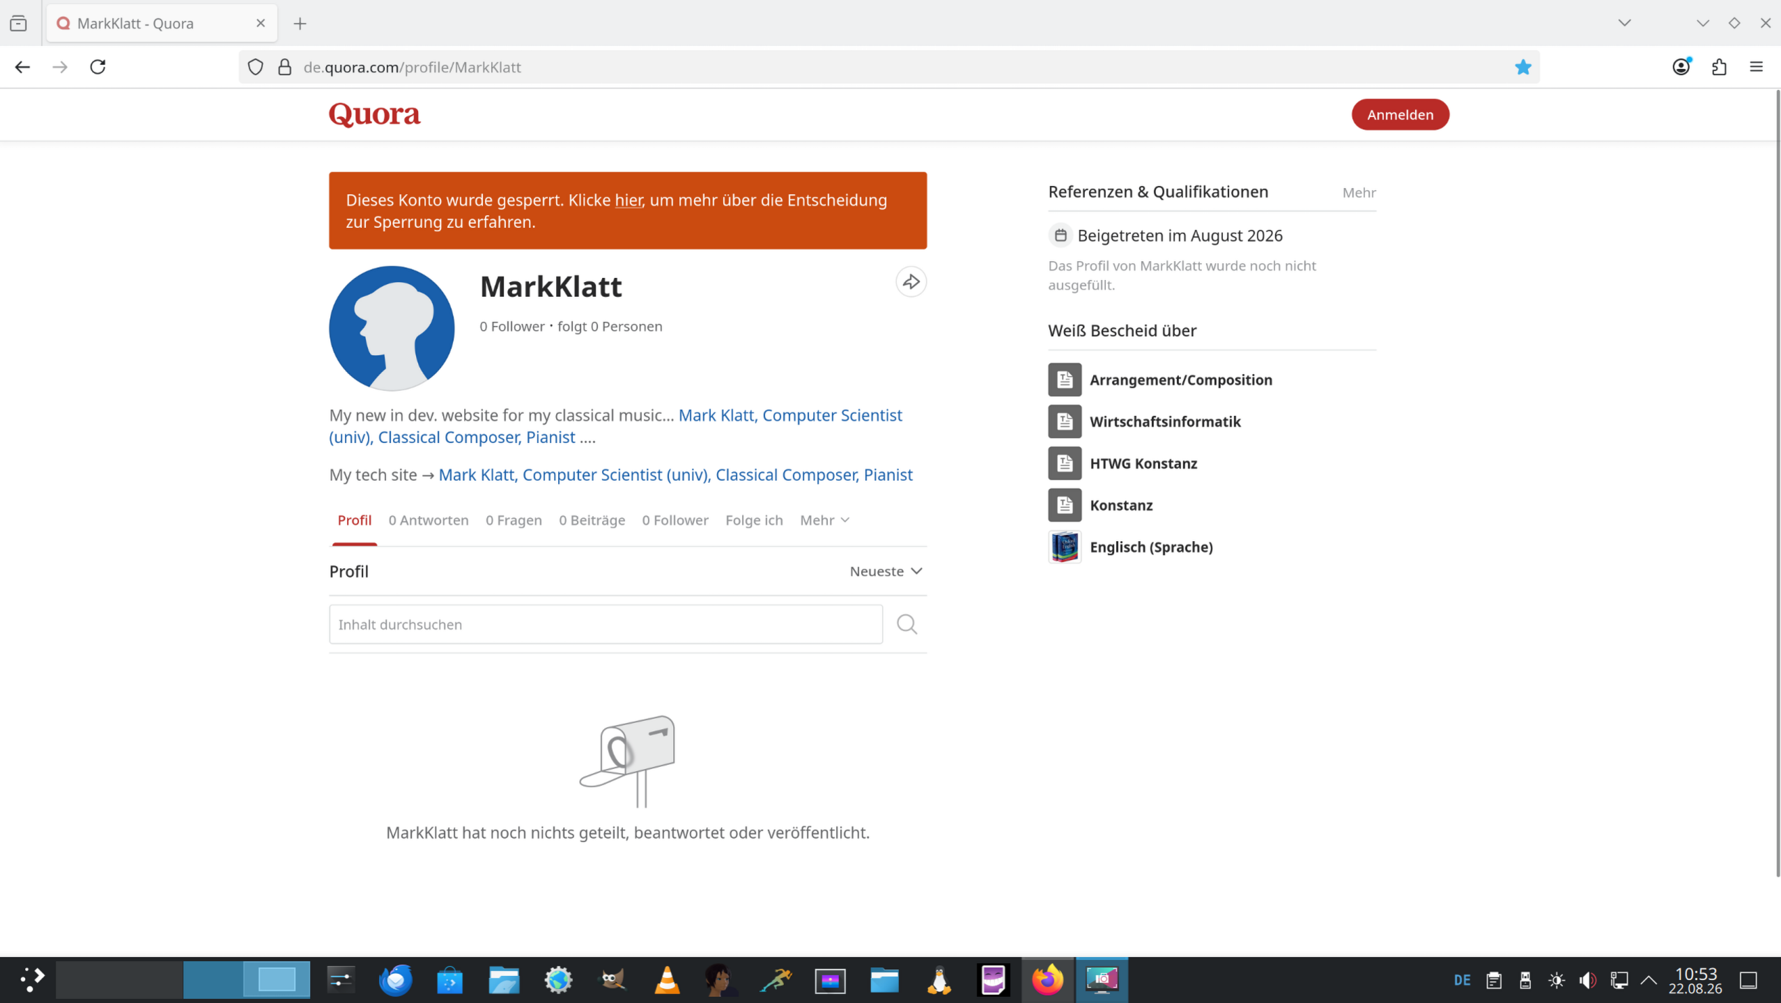This screenshot has height=1003, width=1781.
Task: Open the clipboard icon in system tray
Action: tap(1494, 981)
